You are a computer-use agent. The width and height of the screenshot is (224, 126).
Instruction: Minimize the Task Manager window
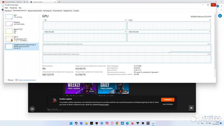pos(203,5)
